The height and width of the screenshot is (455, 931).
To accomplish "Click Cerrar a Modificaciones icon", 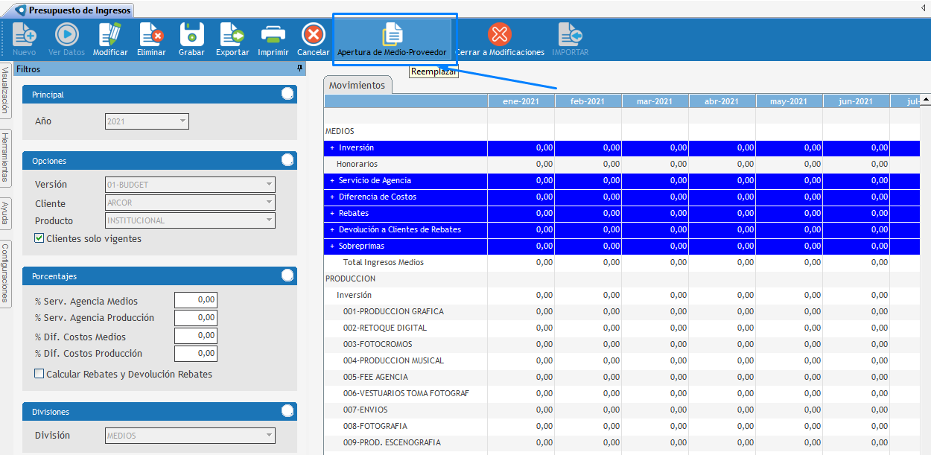I will pos(500,35).
